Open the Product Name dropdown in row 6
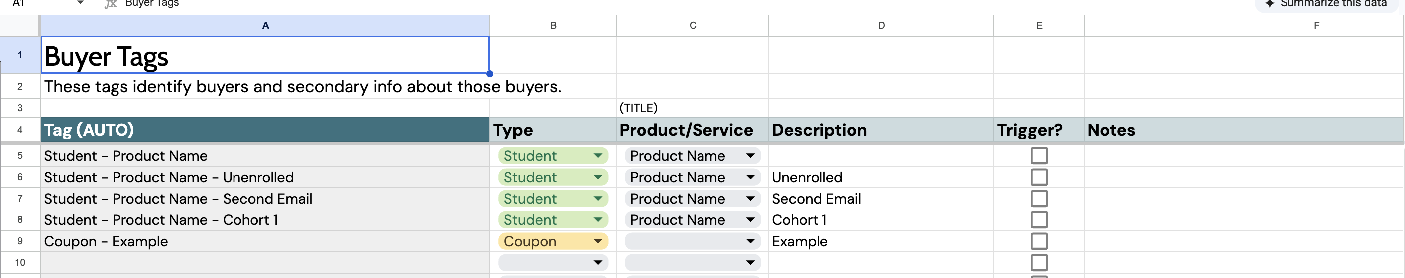The width and height of the screenshot is (1405, 278). point(692,177)
